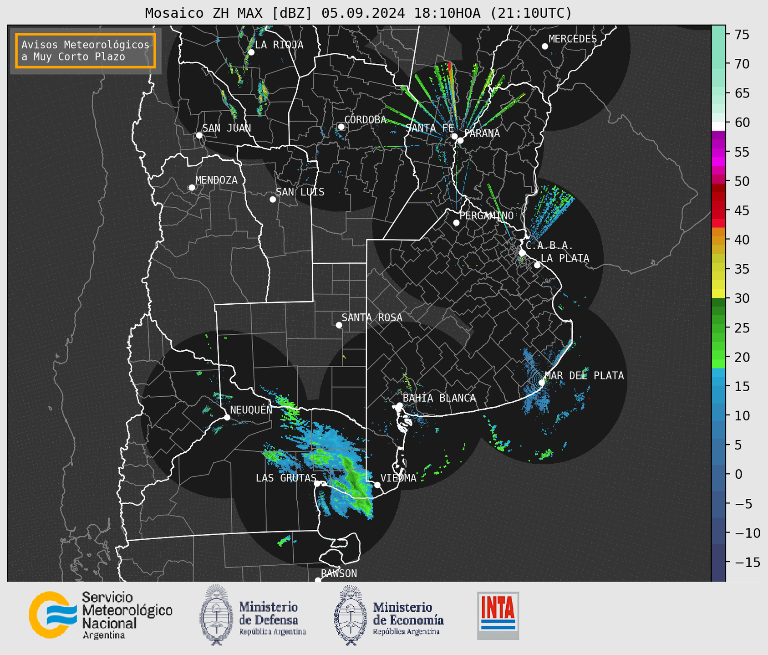Click the 45 tick label on the color scale
768x655 pixels.
742,210
